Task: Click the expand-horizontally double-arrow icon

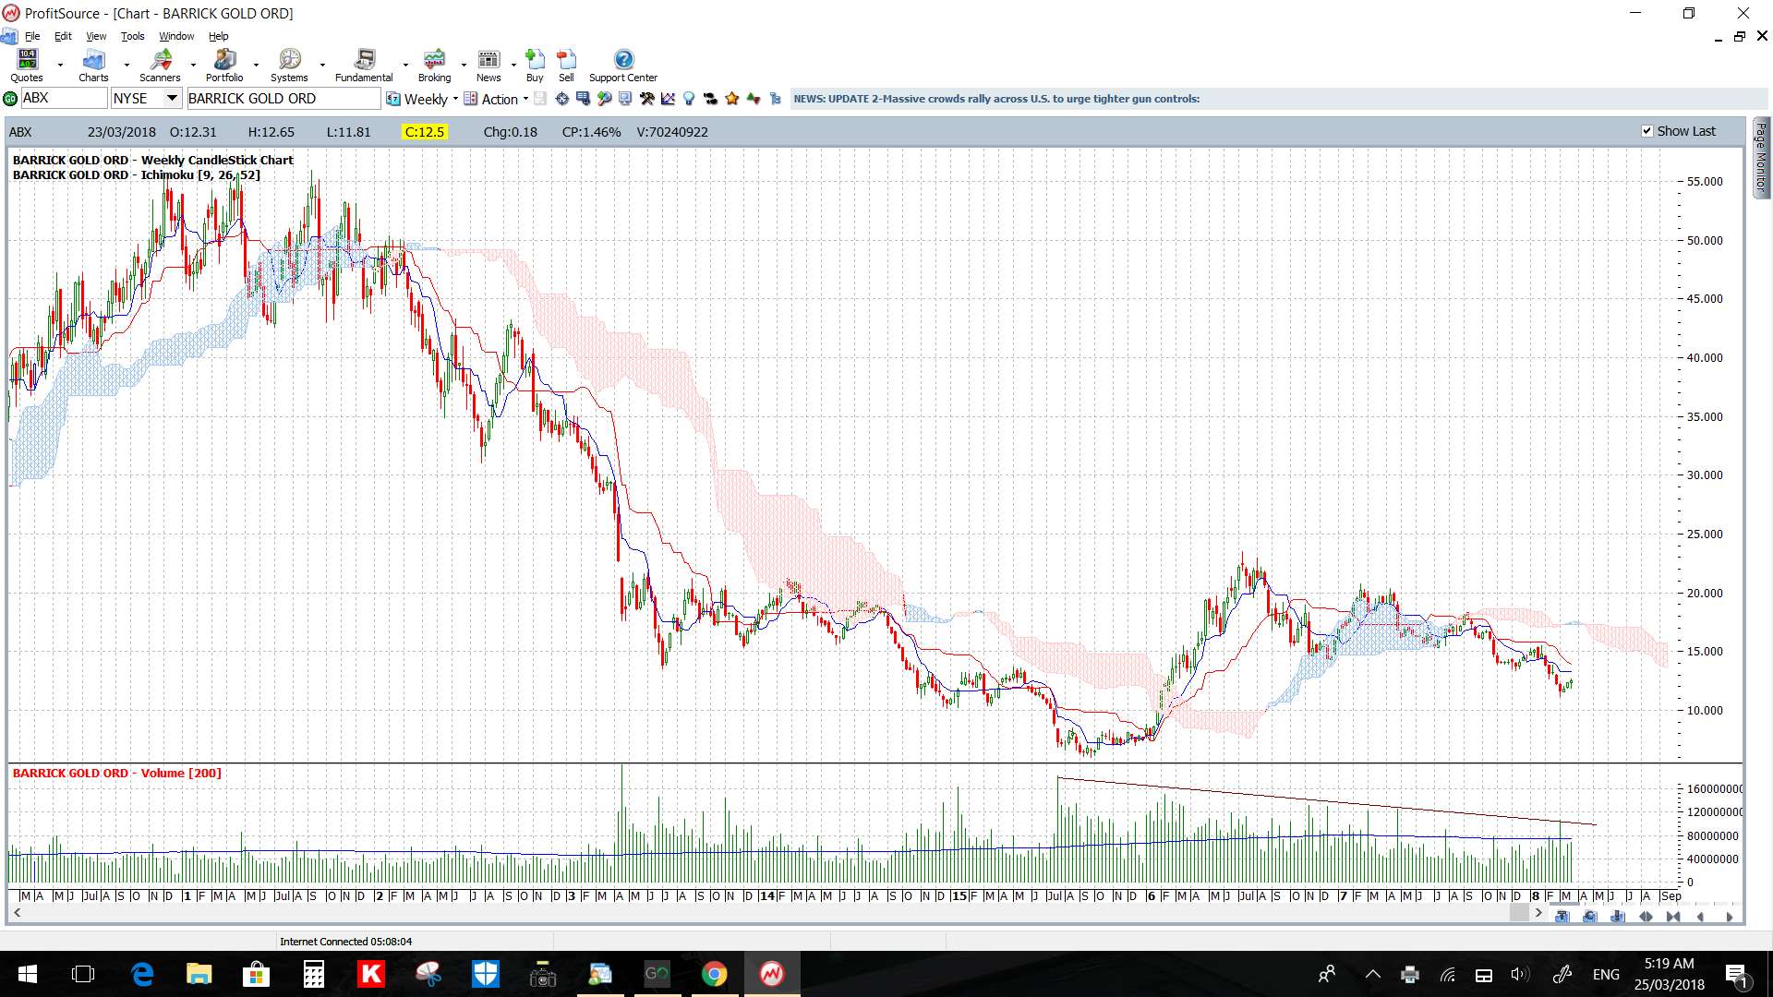Action: click(x=1646, y=917)
